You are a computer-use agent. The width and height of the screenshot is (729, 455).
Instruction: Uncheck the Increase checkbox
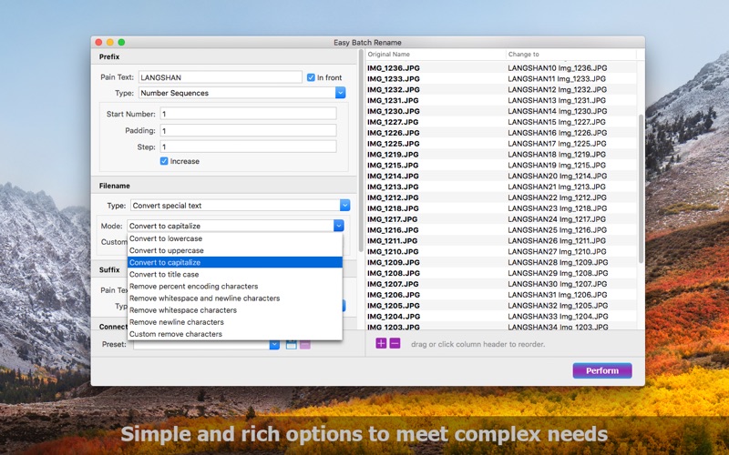[164, 161]
